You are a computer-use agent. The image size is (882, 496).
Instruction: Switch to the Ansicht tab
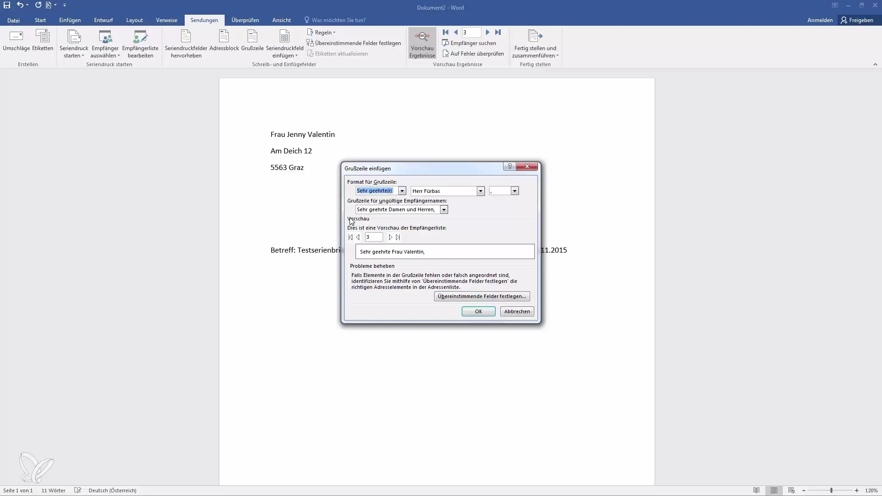[x=281, y=20]
